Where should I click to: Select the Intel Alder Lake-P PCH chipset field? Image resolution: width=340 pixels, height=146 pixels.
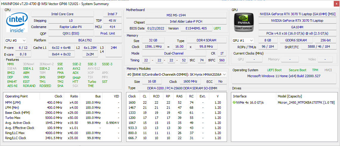point(186,22)
